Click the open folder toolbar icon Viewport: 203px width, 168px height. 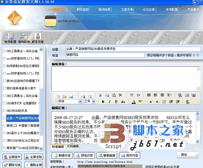(x=64, y=97)
